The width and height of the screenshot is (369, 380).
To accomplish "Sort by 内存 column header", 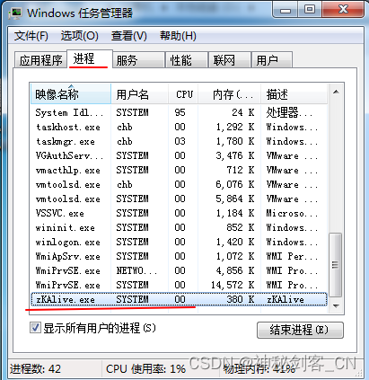I will click(x=230, y=94).
